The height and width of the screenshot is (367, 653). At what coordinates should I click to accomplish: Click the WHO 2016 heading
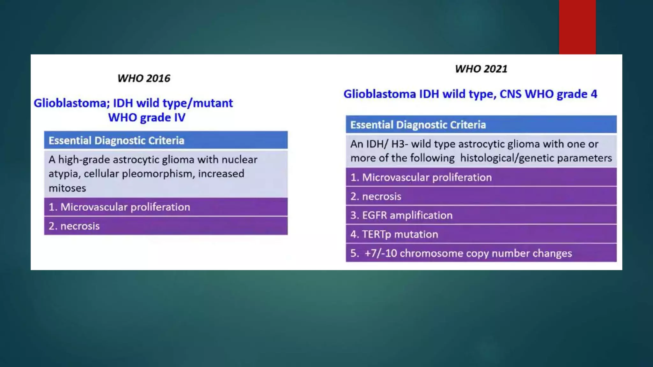tap(144, 78)
